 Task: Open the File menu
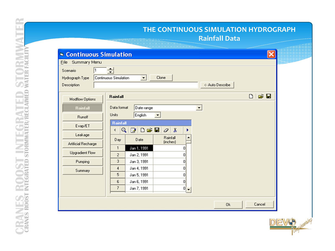[x=64, y=62]
